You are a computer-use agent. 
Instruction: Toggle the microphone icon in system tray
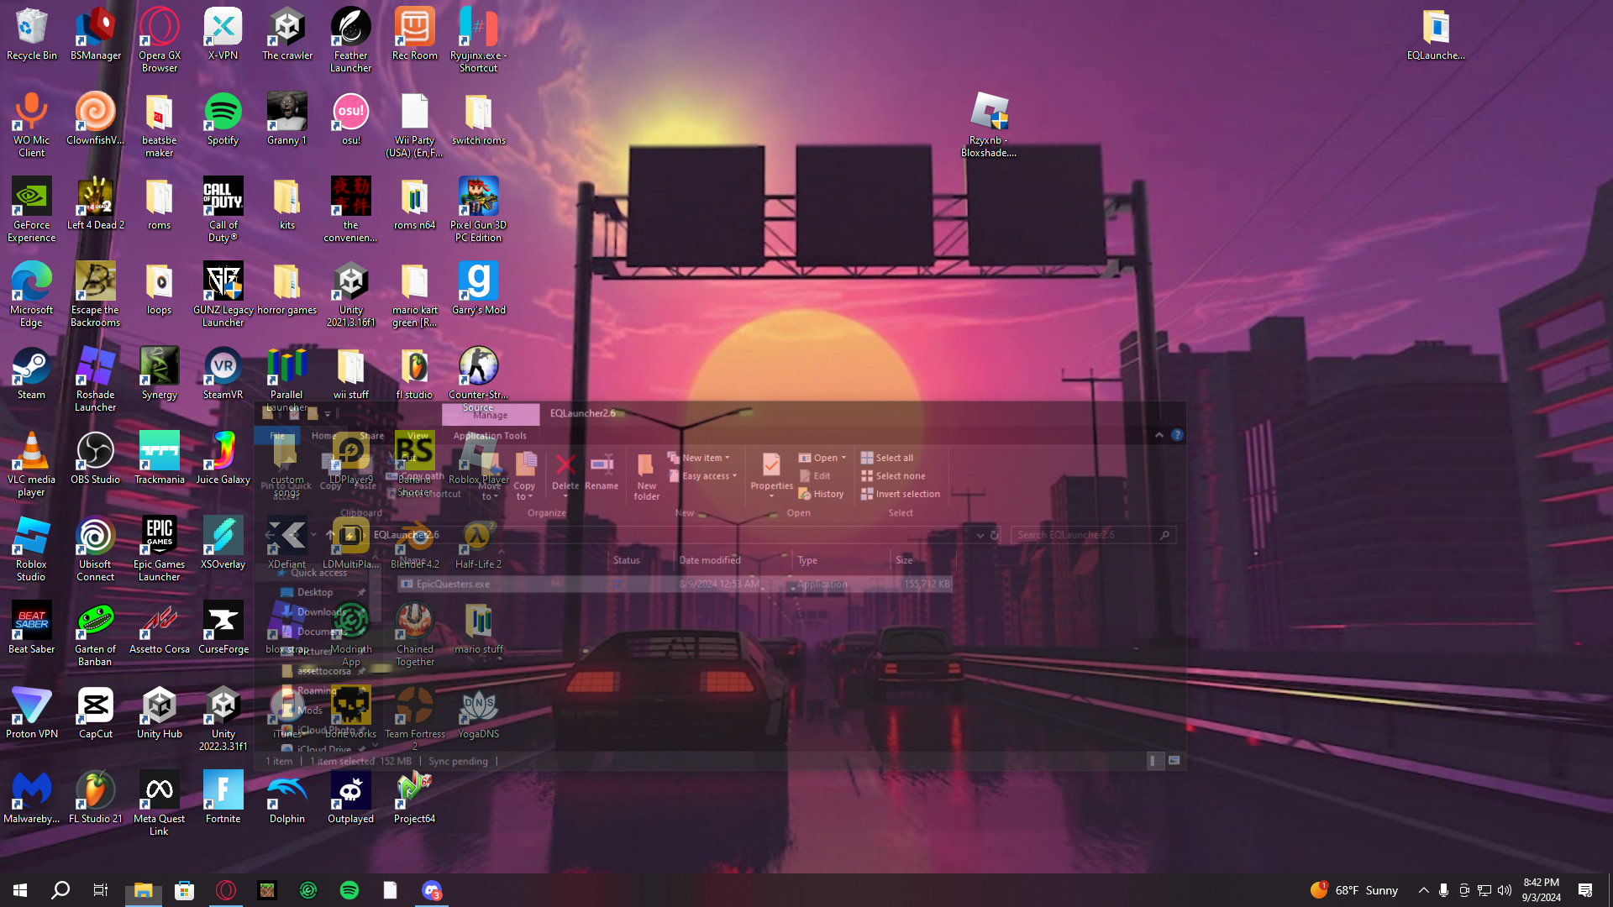tap(1443, 890)
